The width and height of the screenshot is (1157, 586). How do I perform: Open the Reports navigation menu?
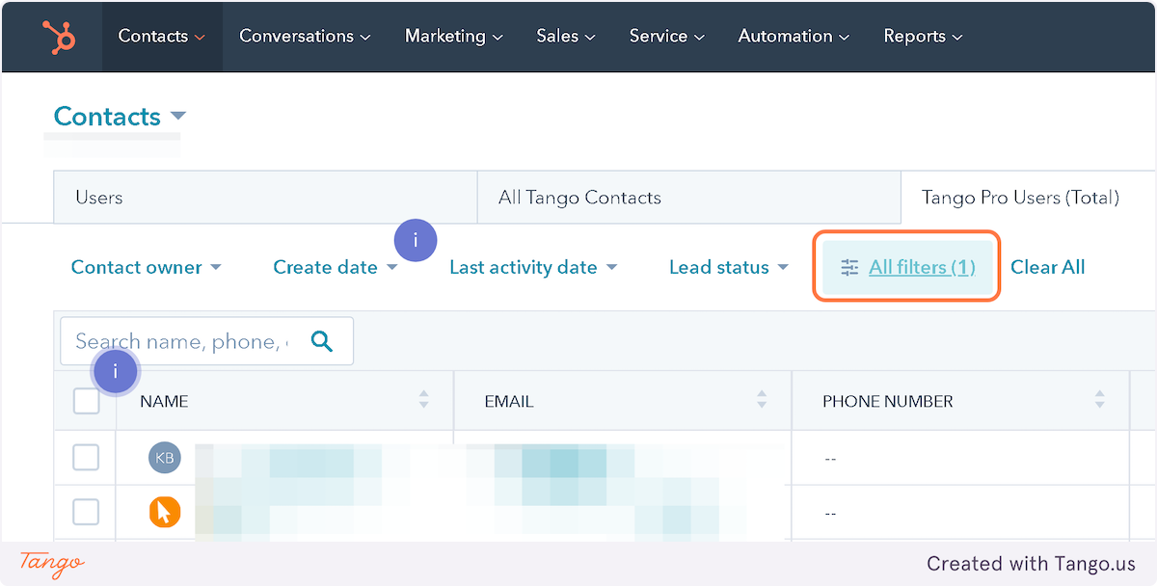(x=923, y=36)
